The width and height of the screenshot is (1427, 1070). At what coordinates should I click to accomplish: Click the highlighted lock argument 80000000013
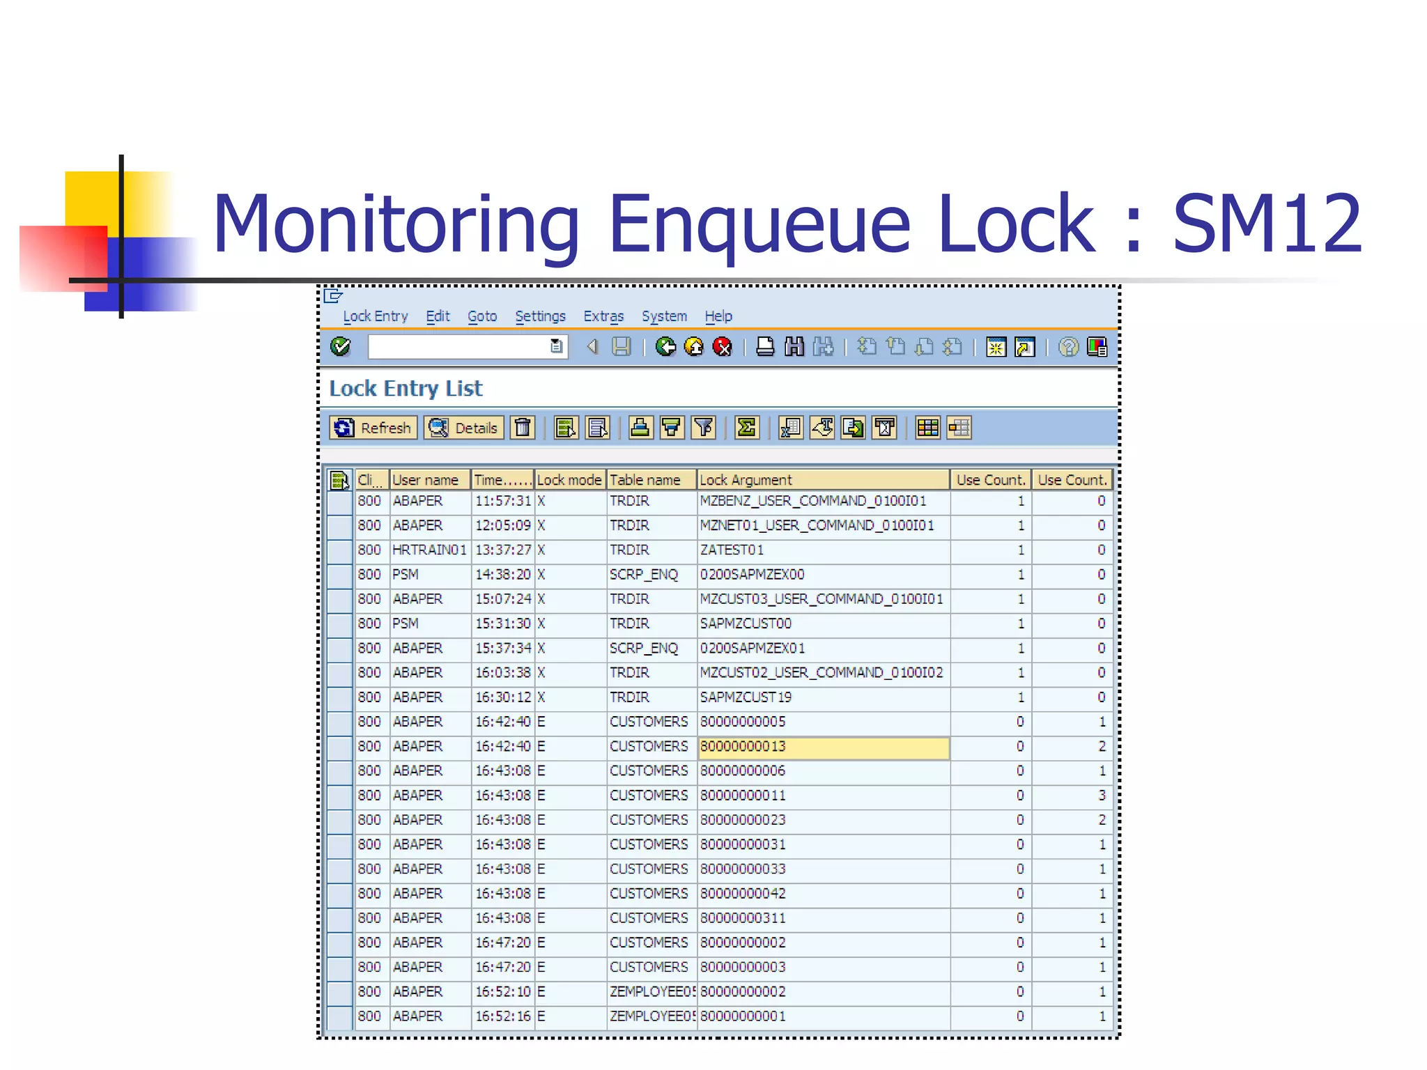pos(824,747)
